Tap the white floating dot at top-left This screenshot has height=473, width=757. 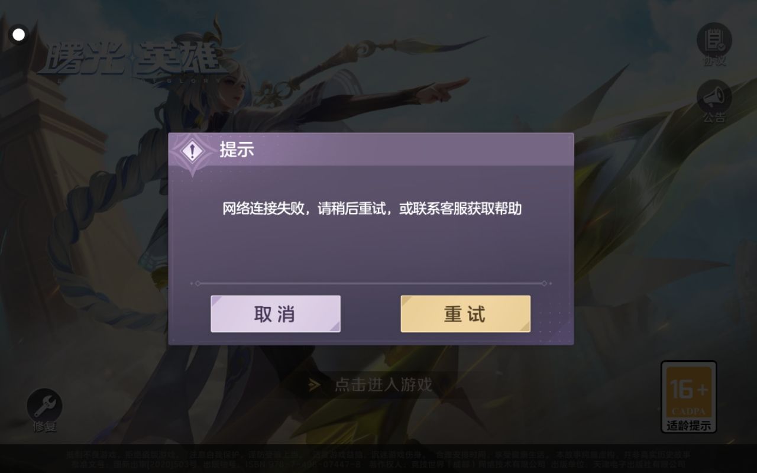19,34
